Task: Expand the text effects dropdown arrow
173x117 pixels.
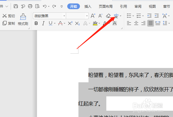Action: tap(89, 23)
